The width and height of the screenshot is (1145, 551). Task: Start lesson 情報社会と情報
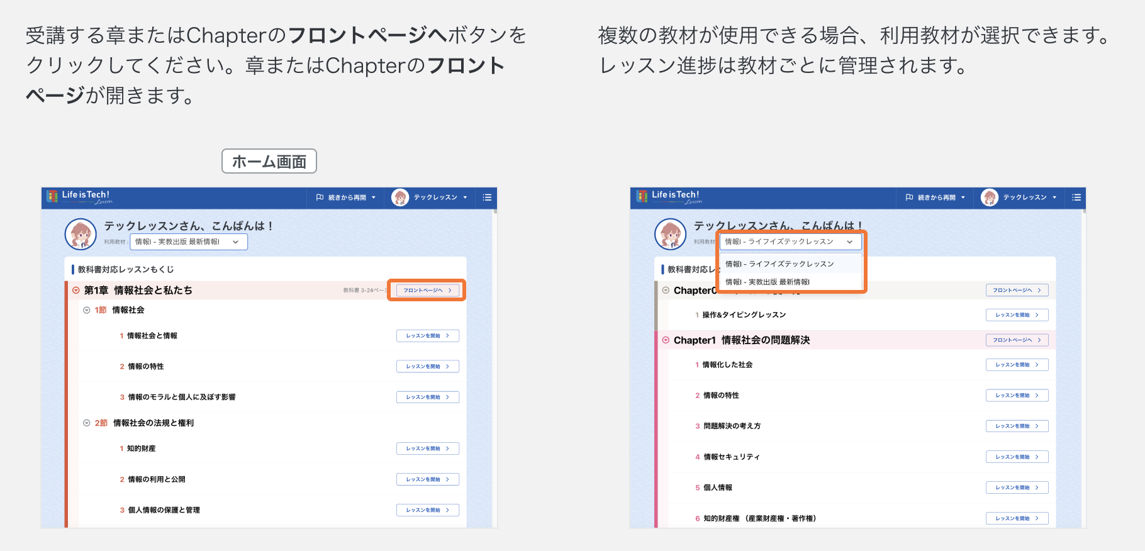(x=428, y=336)
